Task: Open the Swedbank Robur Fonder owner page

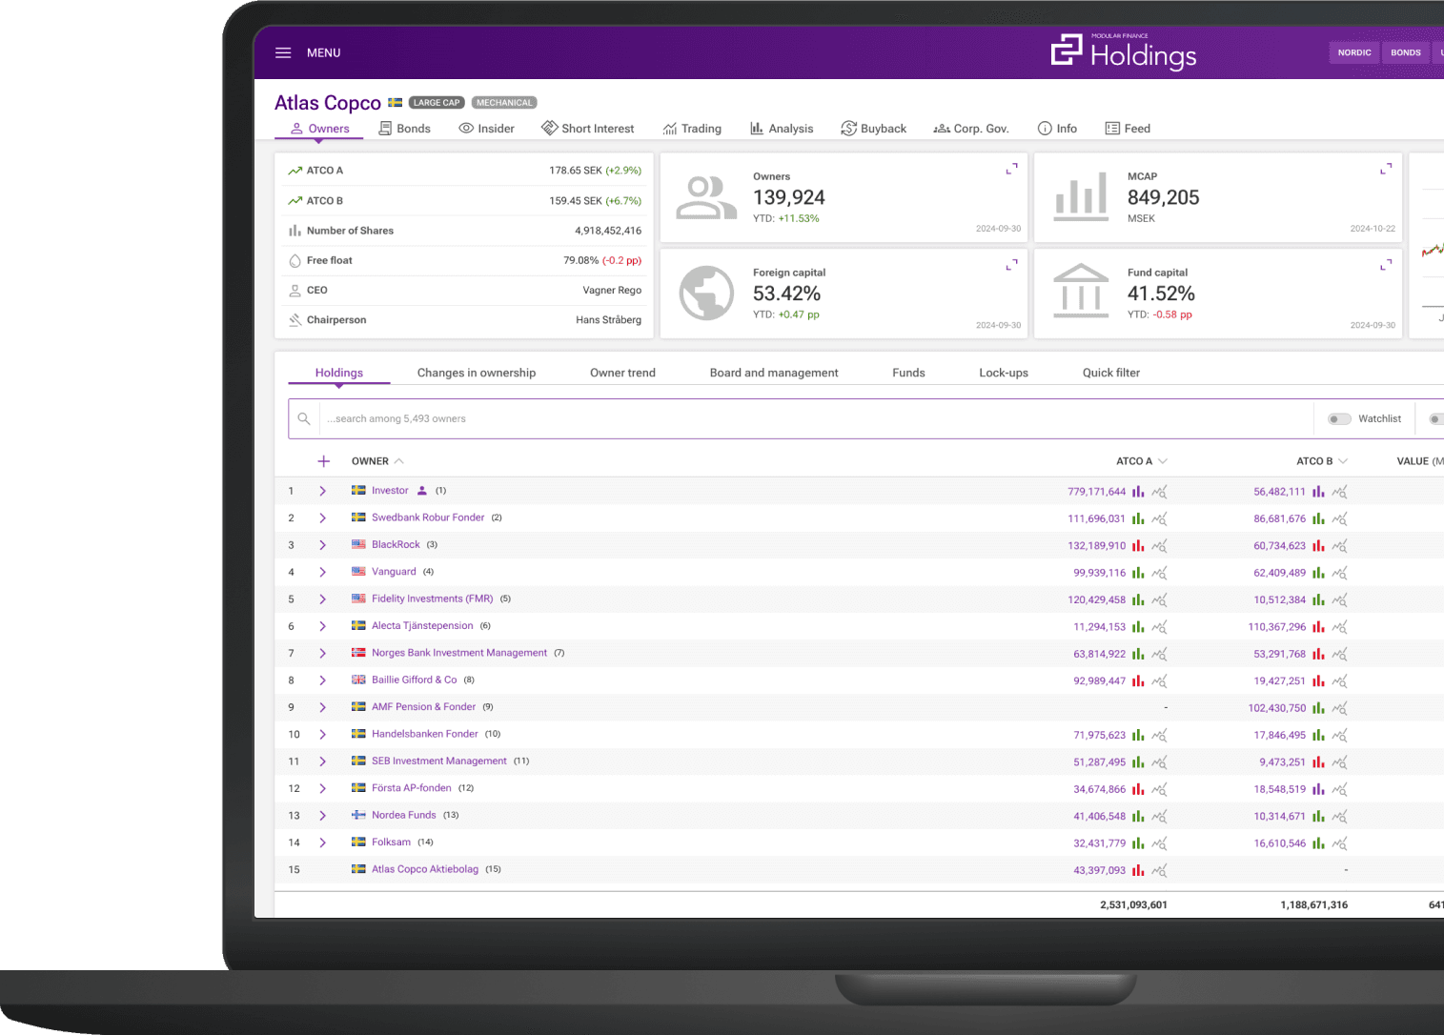Action: click(x=426, y=517)
